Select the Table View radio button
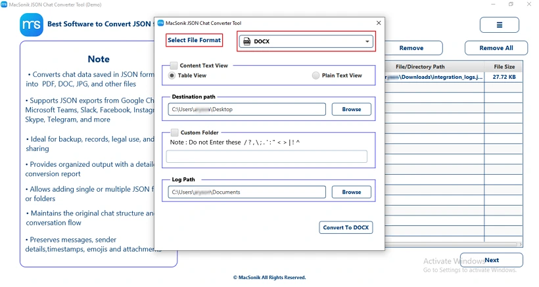The image size is (539, 287). (172, 76)
